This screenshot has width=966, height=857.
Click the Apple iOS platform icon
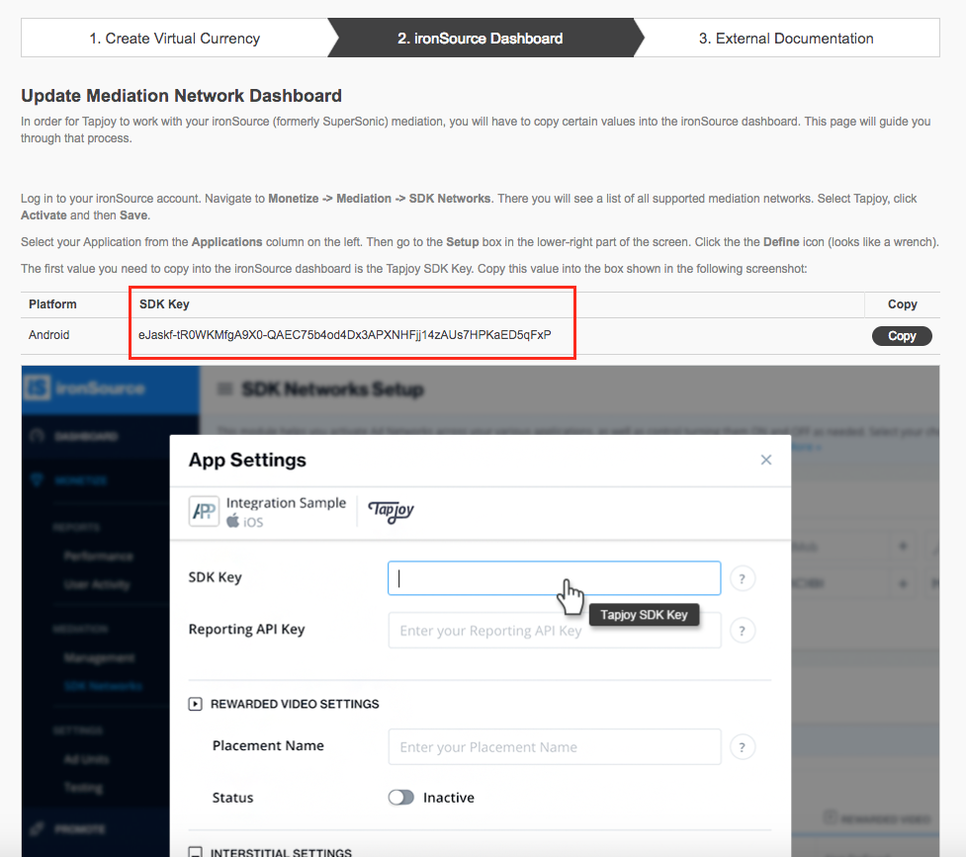point(232,521)
